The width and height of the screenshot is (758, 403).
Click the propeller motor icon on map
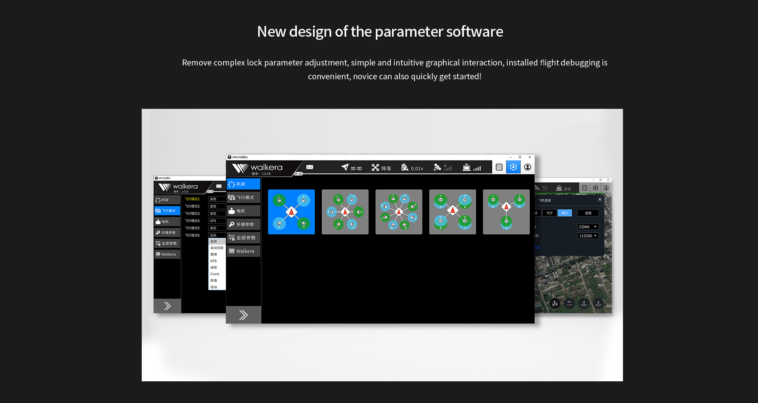[x=555, y=303]
